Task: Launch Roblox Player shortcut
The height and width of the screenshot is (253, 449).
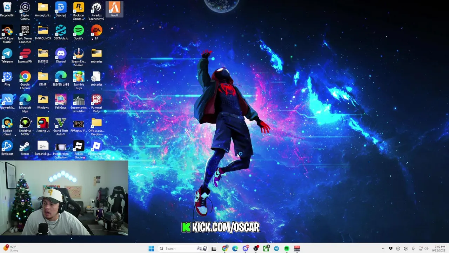Action: coord(96,148)
